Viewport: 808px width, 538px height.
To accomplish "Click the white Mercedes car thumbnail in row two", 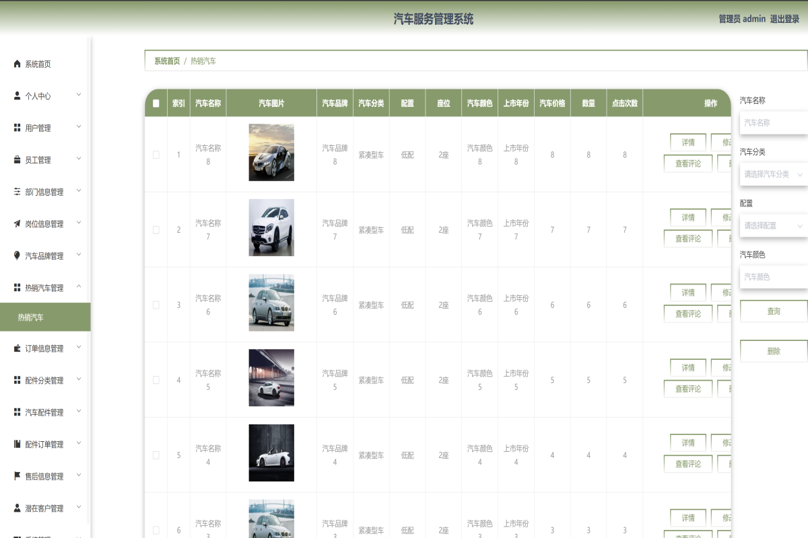I will tap(271, 227).
